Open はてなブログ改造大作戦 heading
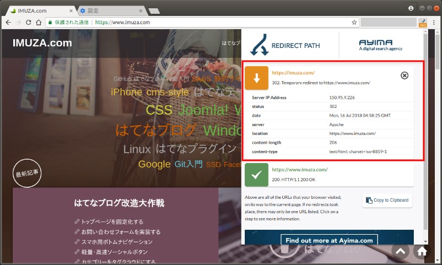The width and height of the screenshot is (442, 265). [x=119, y=203]
